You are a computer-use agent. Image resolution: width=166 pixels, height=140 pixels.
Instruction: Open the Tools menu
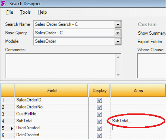coord(25,12)
